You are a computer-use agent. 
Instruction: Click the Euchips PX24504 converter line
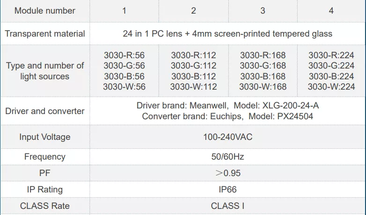pos(228,116)
